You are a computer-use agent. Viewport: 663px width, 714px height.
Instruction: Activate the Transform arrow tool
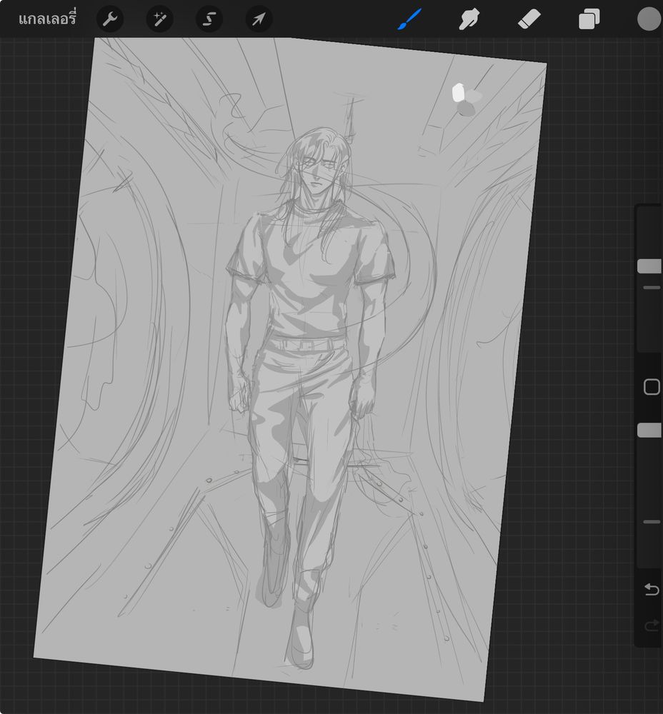click(259, 19)
